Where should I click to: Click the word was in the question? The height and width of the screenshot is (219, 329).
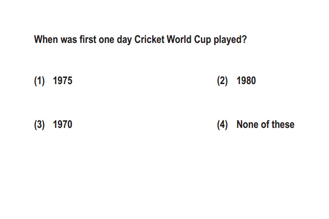click(69, 40)
